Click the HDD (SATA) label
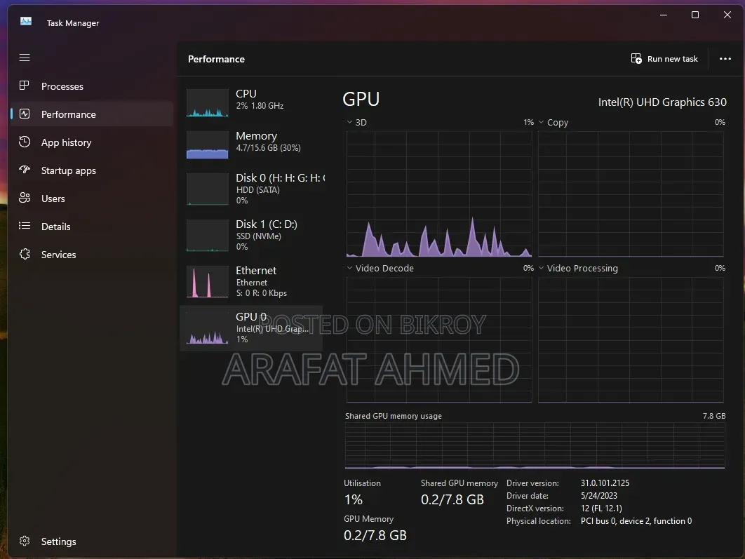 258,189
